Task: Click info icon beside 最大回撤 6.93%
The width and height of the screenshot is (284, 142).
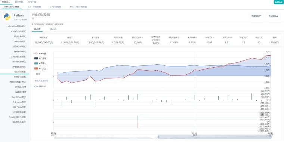Action: (196, 37)
